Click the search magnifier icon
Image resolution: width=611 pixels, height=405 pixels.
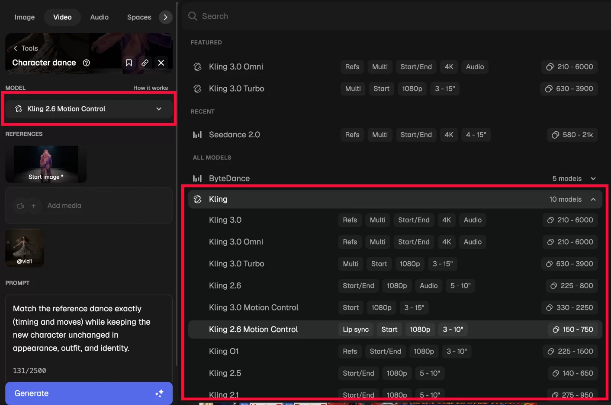coord(193,16)
